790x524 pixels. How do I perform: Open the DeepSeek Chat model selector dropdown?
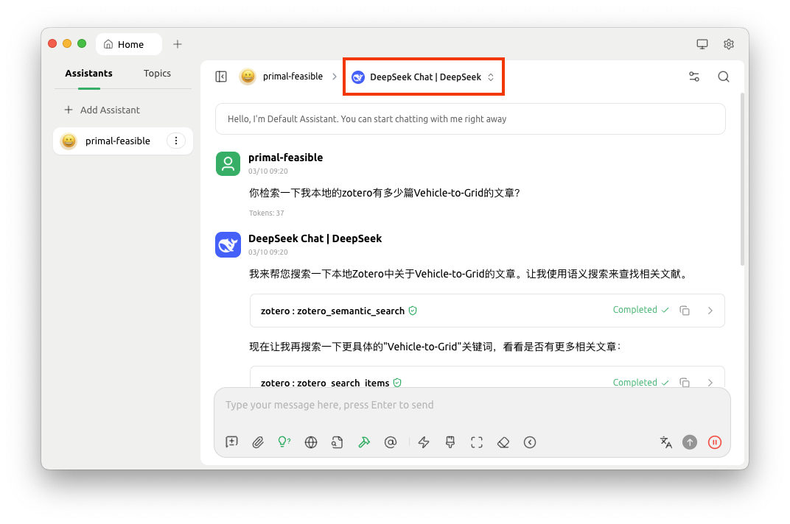coord(423,77)
